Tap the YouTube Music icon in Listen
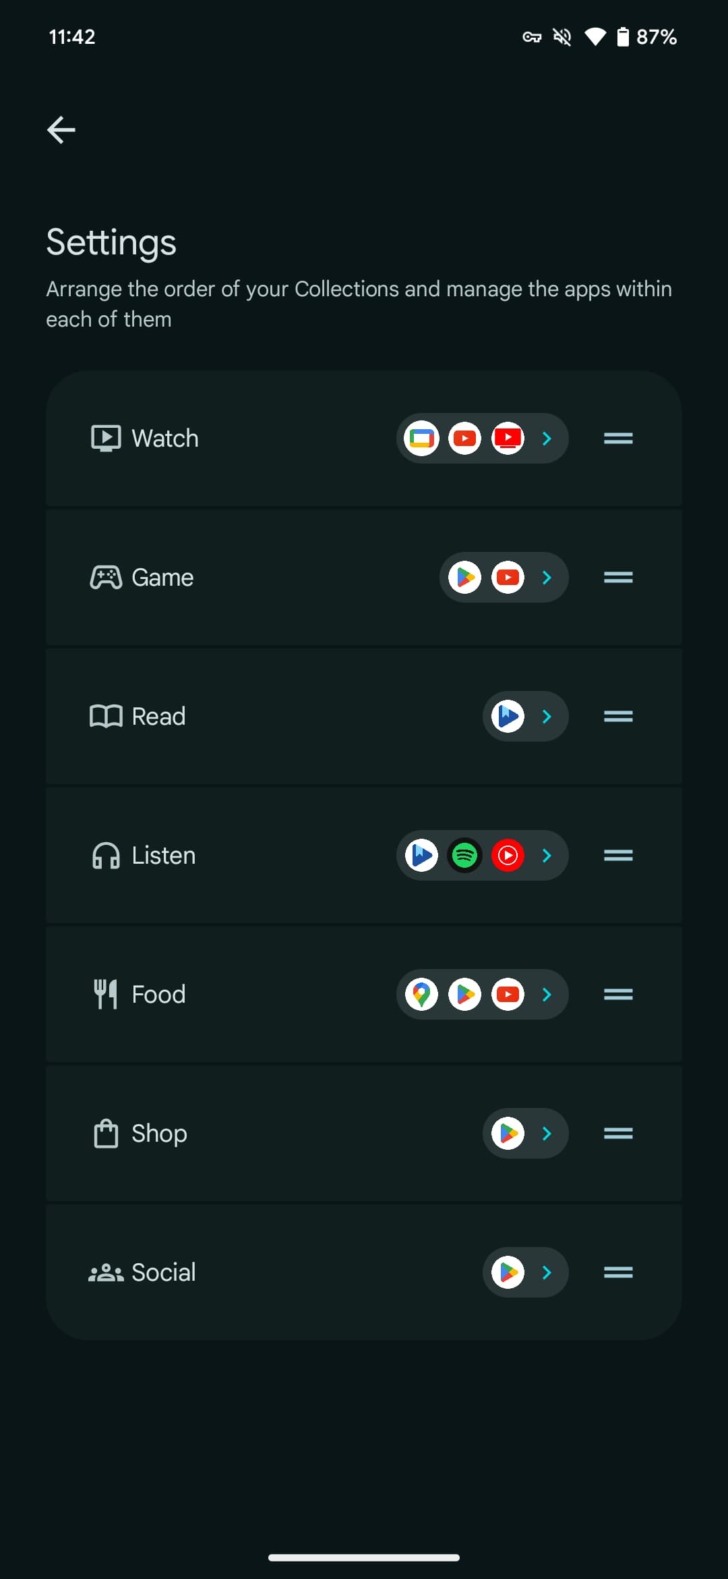The height and width of the screenshot is (1579, 728). tap(508, 856)
